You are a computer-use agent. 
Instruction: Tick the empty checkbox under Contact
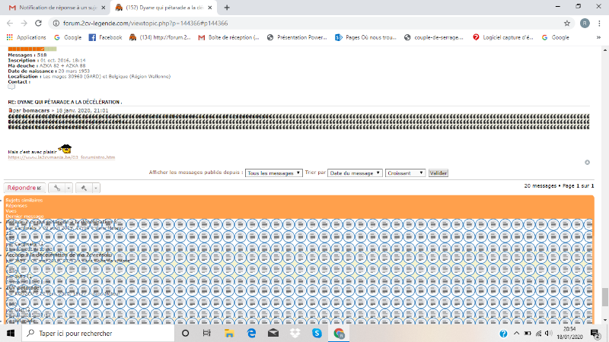click(x=11, y=87)
